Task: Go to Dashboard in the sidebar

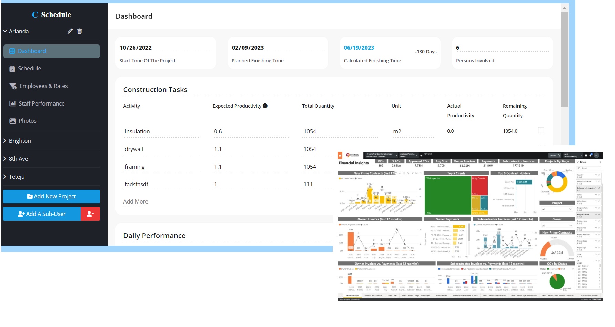Action: [52, 51]
